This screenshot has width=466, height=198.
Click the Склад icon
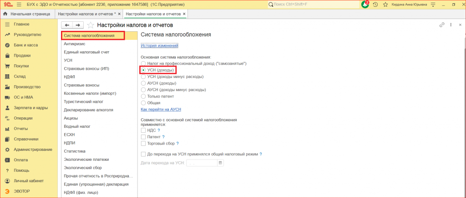coord(7,77)
